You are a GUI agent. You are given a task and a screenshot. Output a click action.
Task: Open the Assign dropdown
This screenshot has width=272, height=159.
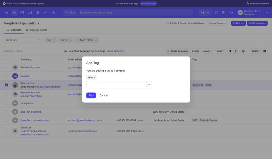[x=208, y=51]
